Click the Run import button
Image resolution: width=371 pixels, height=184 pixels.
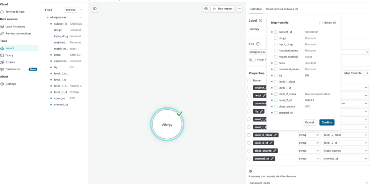[x=222, y=9]
